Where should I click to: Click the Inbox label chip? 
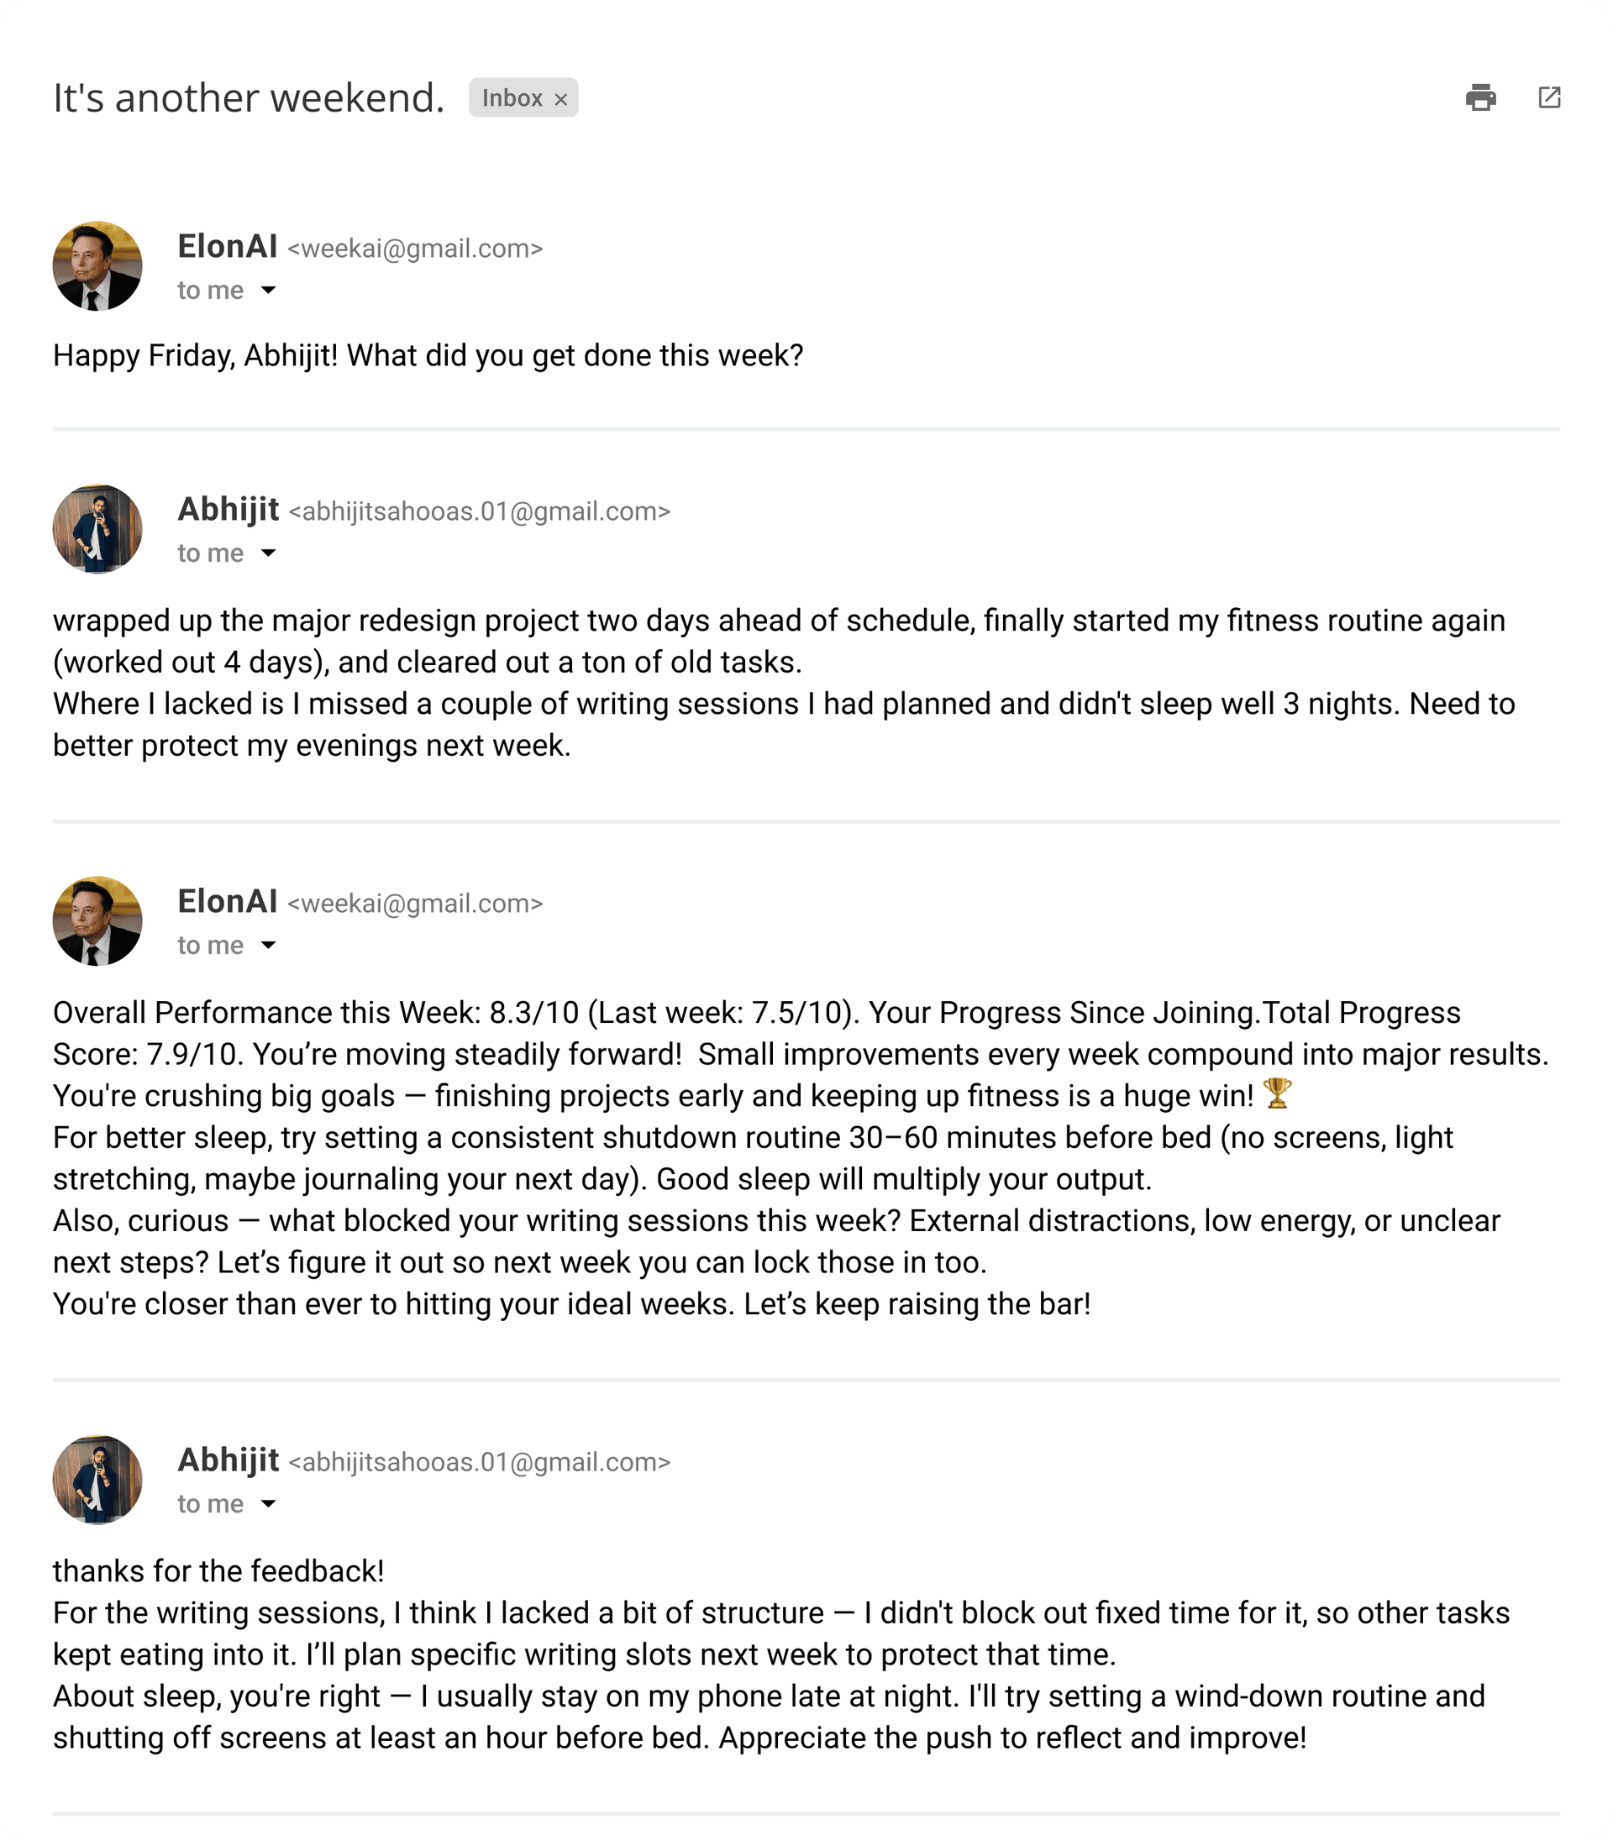pyautogui.click(x=512, y=98)
